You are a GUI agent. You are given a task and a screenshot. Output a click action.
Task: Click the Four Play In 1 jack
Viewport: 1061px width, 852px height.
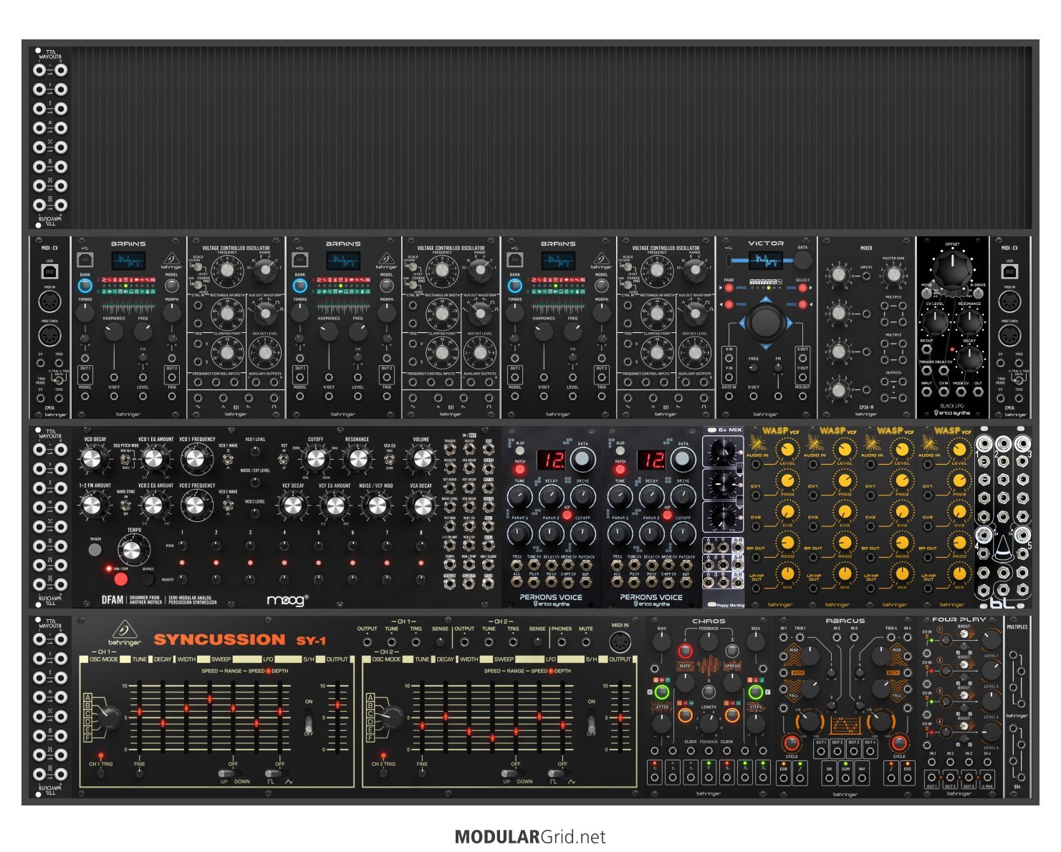coord(932,763)
